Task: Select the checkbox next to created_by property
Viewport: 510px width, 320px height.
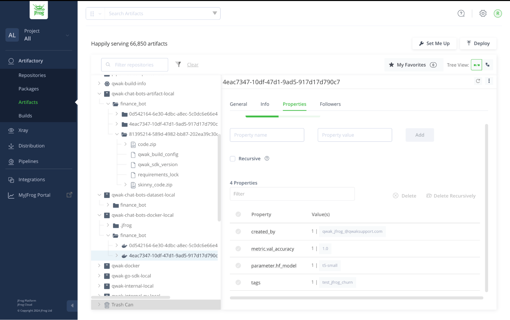Action: tap(238, 231)
